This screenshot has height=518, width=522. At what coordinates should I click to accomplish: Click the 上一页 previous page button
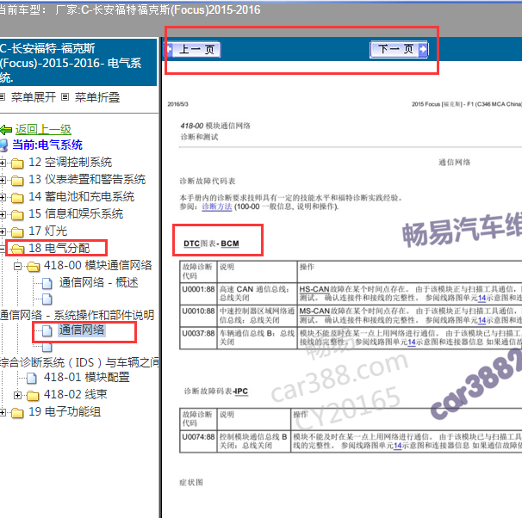point(196,50)
